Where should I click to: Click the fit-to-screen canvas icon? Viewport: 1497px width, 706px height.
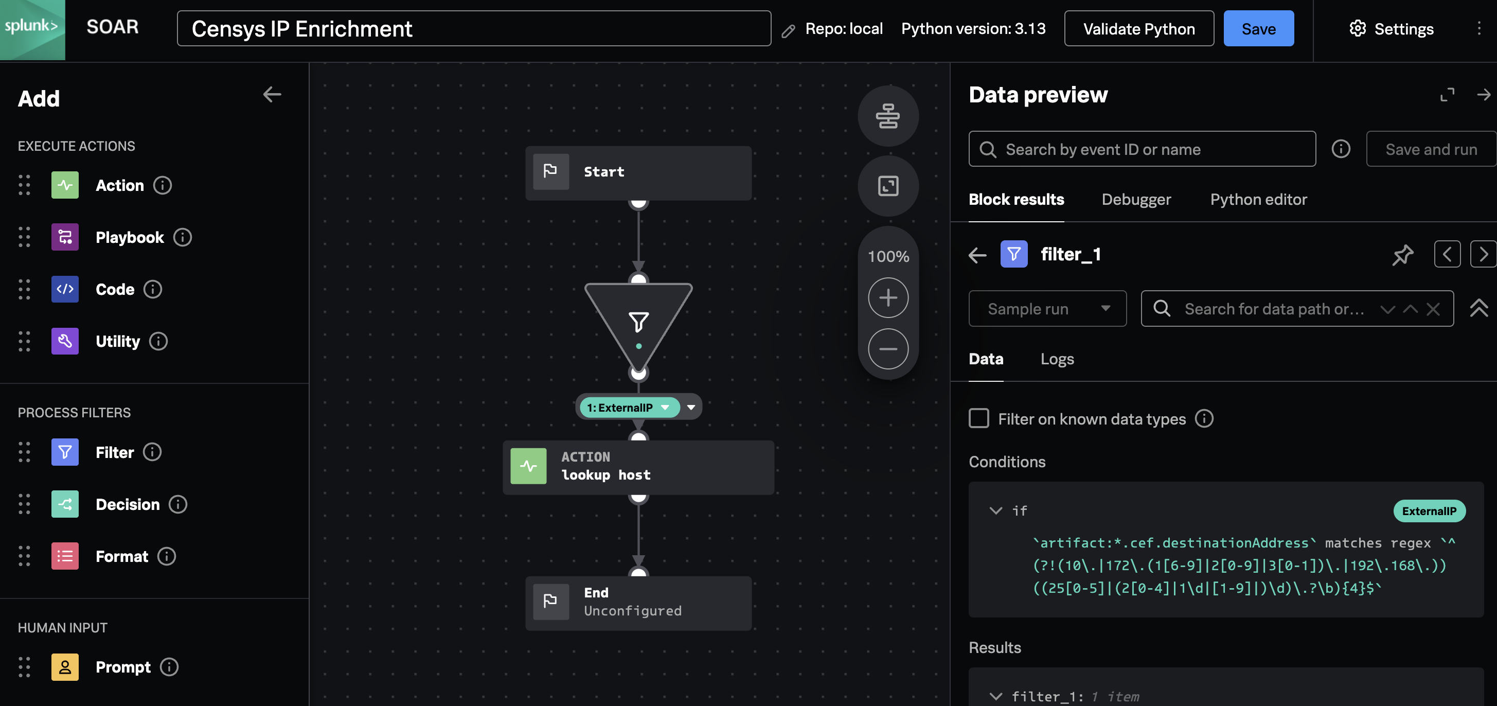pos(887,186)
